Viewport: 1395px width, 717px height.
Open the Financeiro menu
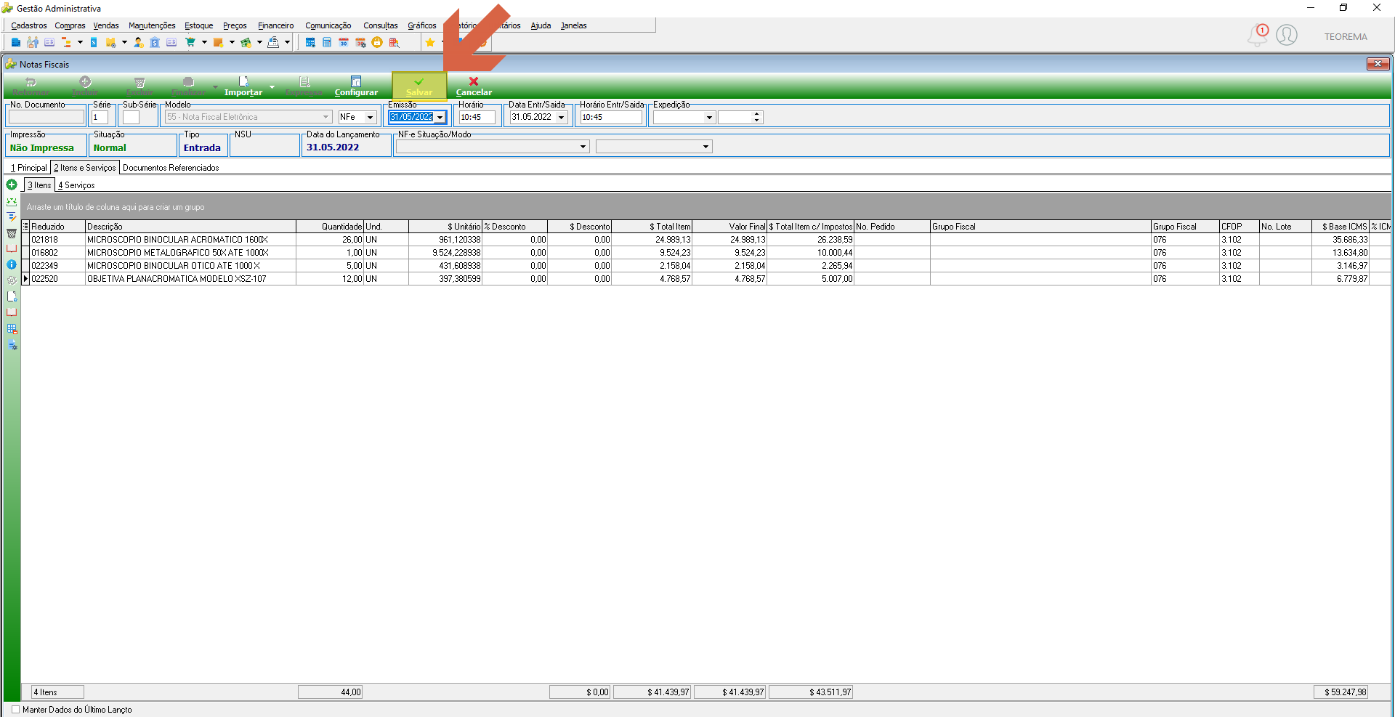(276, 25)
